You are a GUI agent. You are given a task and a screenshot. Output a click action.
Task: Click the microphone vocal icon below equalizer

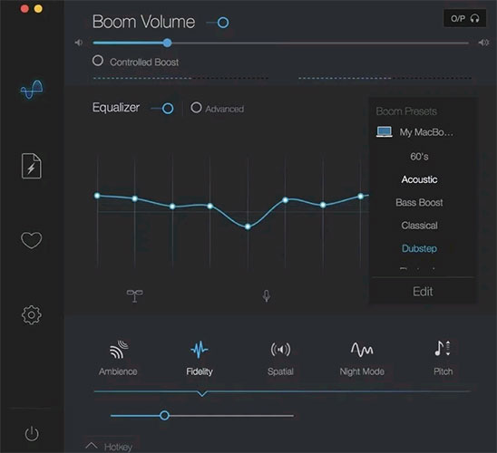[x=267, y=296]
